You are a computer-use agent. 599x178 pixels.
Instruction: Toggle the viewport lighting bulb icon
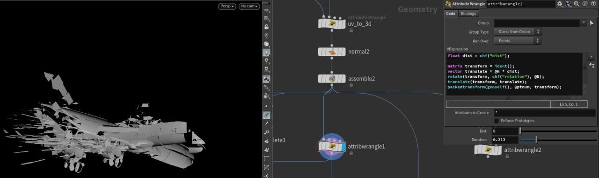pyautogui.click(x=266, y=53)
